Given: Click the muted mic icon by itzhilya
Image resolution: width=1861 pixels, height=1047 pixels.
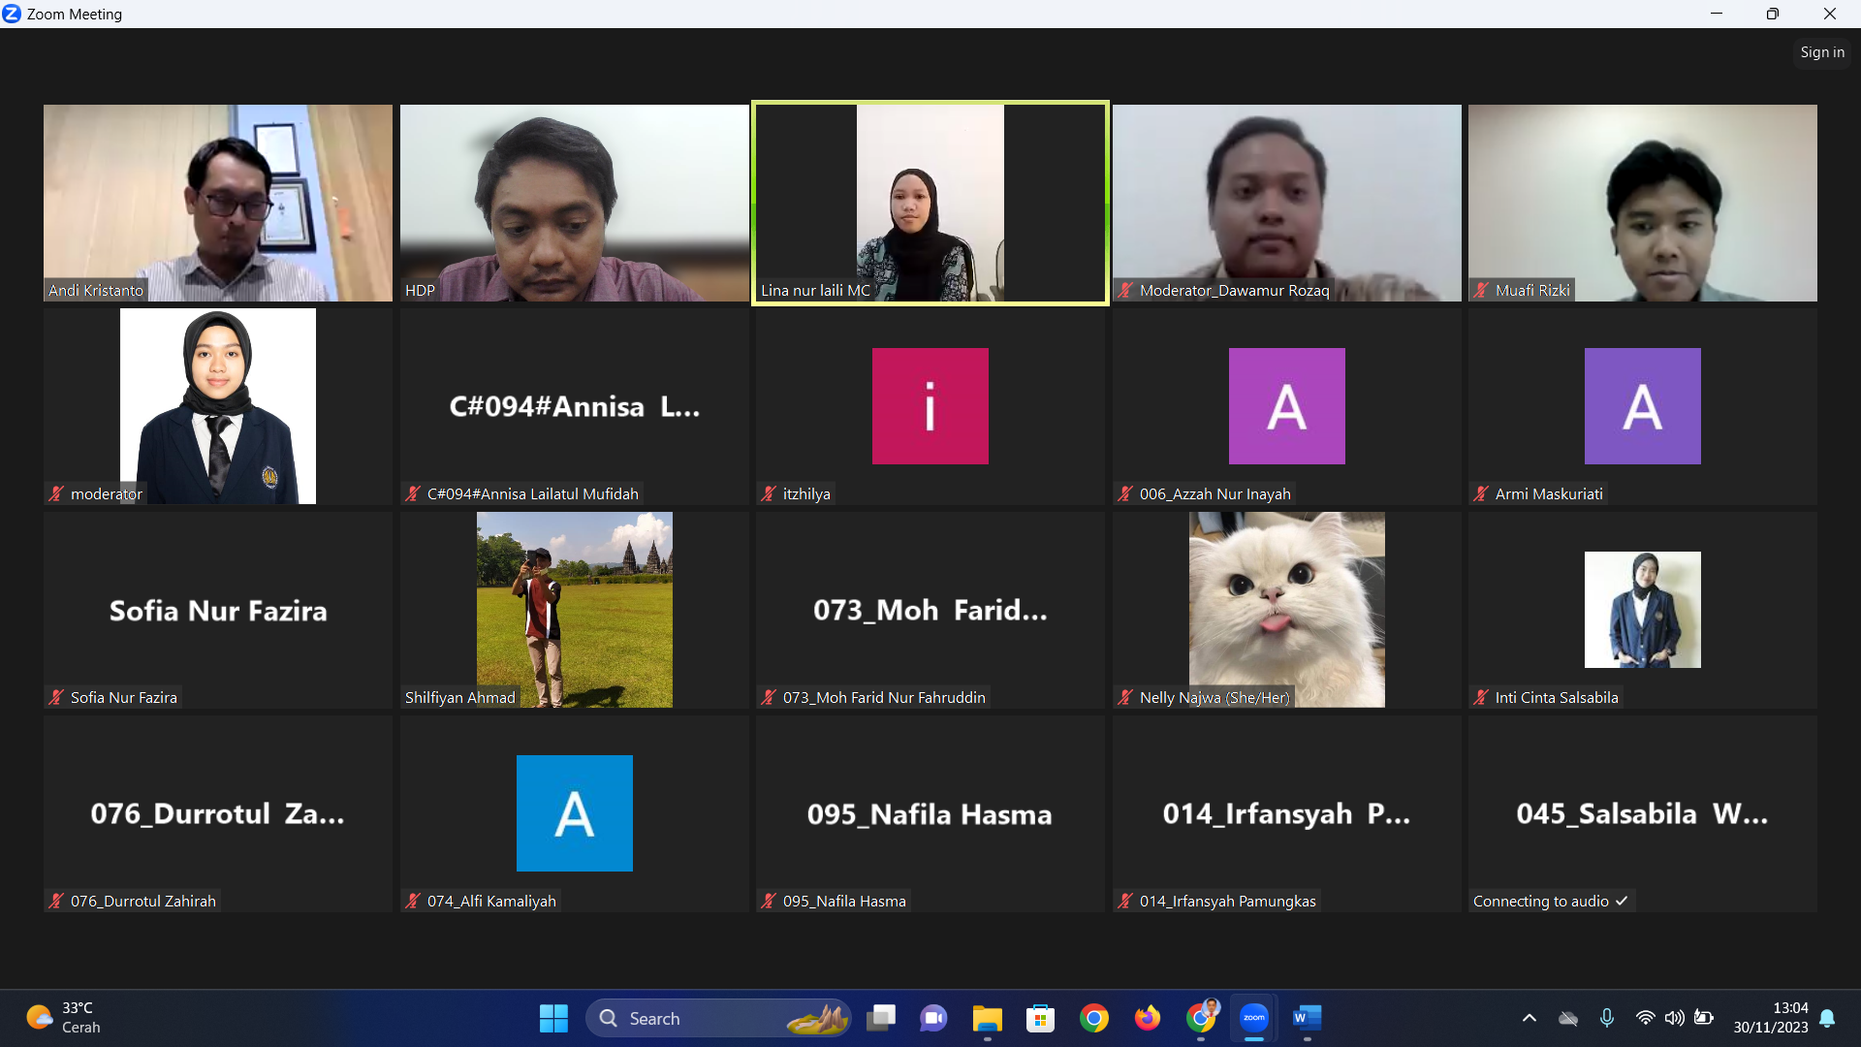Looking at the screenshot, I should [769, 493].
